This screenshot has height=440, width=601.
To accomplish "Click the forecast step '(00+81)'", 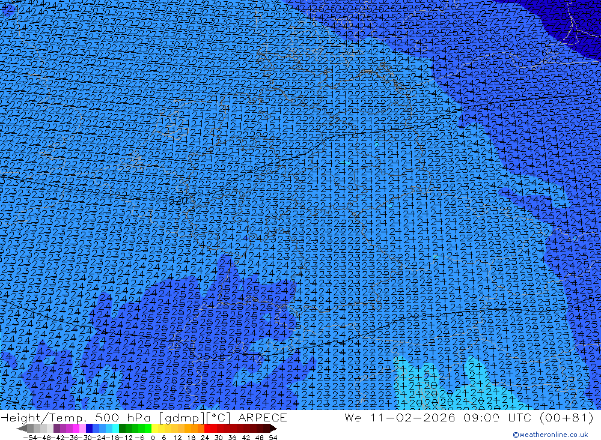I will (x=567, y=418).
